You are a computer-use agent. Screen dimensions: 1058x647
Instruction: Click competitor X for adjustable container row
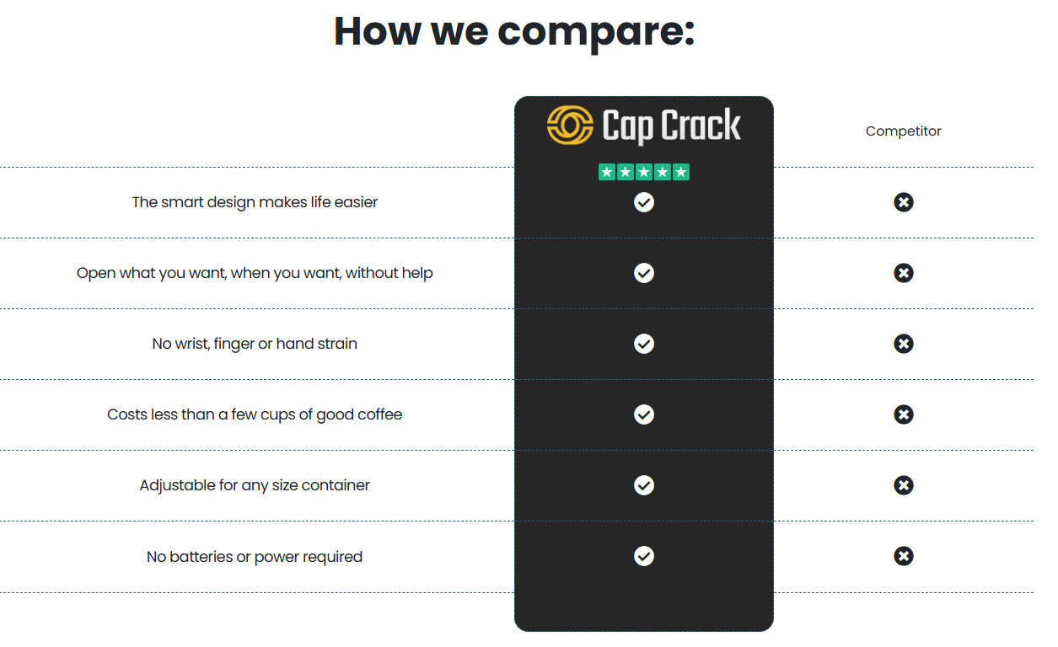coord(904,485)
